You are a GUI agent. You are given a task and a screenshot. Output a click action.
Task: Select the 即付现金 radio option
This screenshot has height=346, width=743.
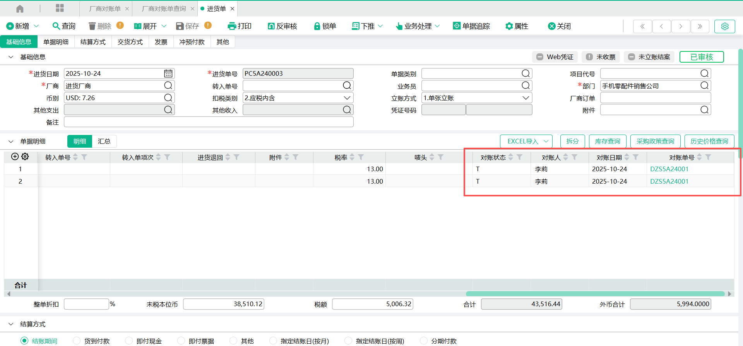point(129,341)
